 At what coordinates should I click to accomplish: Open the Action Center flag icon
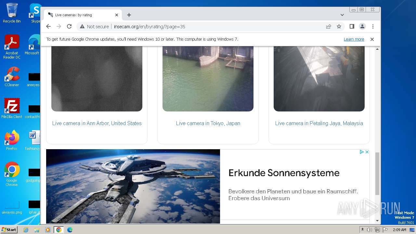click(385, 230)
